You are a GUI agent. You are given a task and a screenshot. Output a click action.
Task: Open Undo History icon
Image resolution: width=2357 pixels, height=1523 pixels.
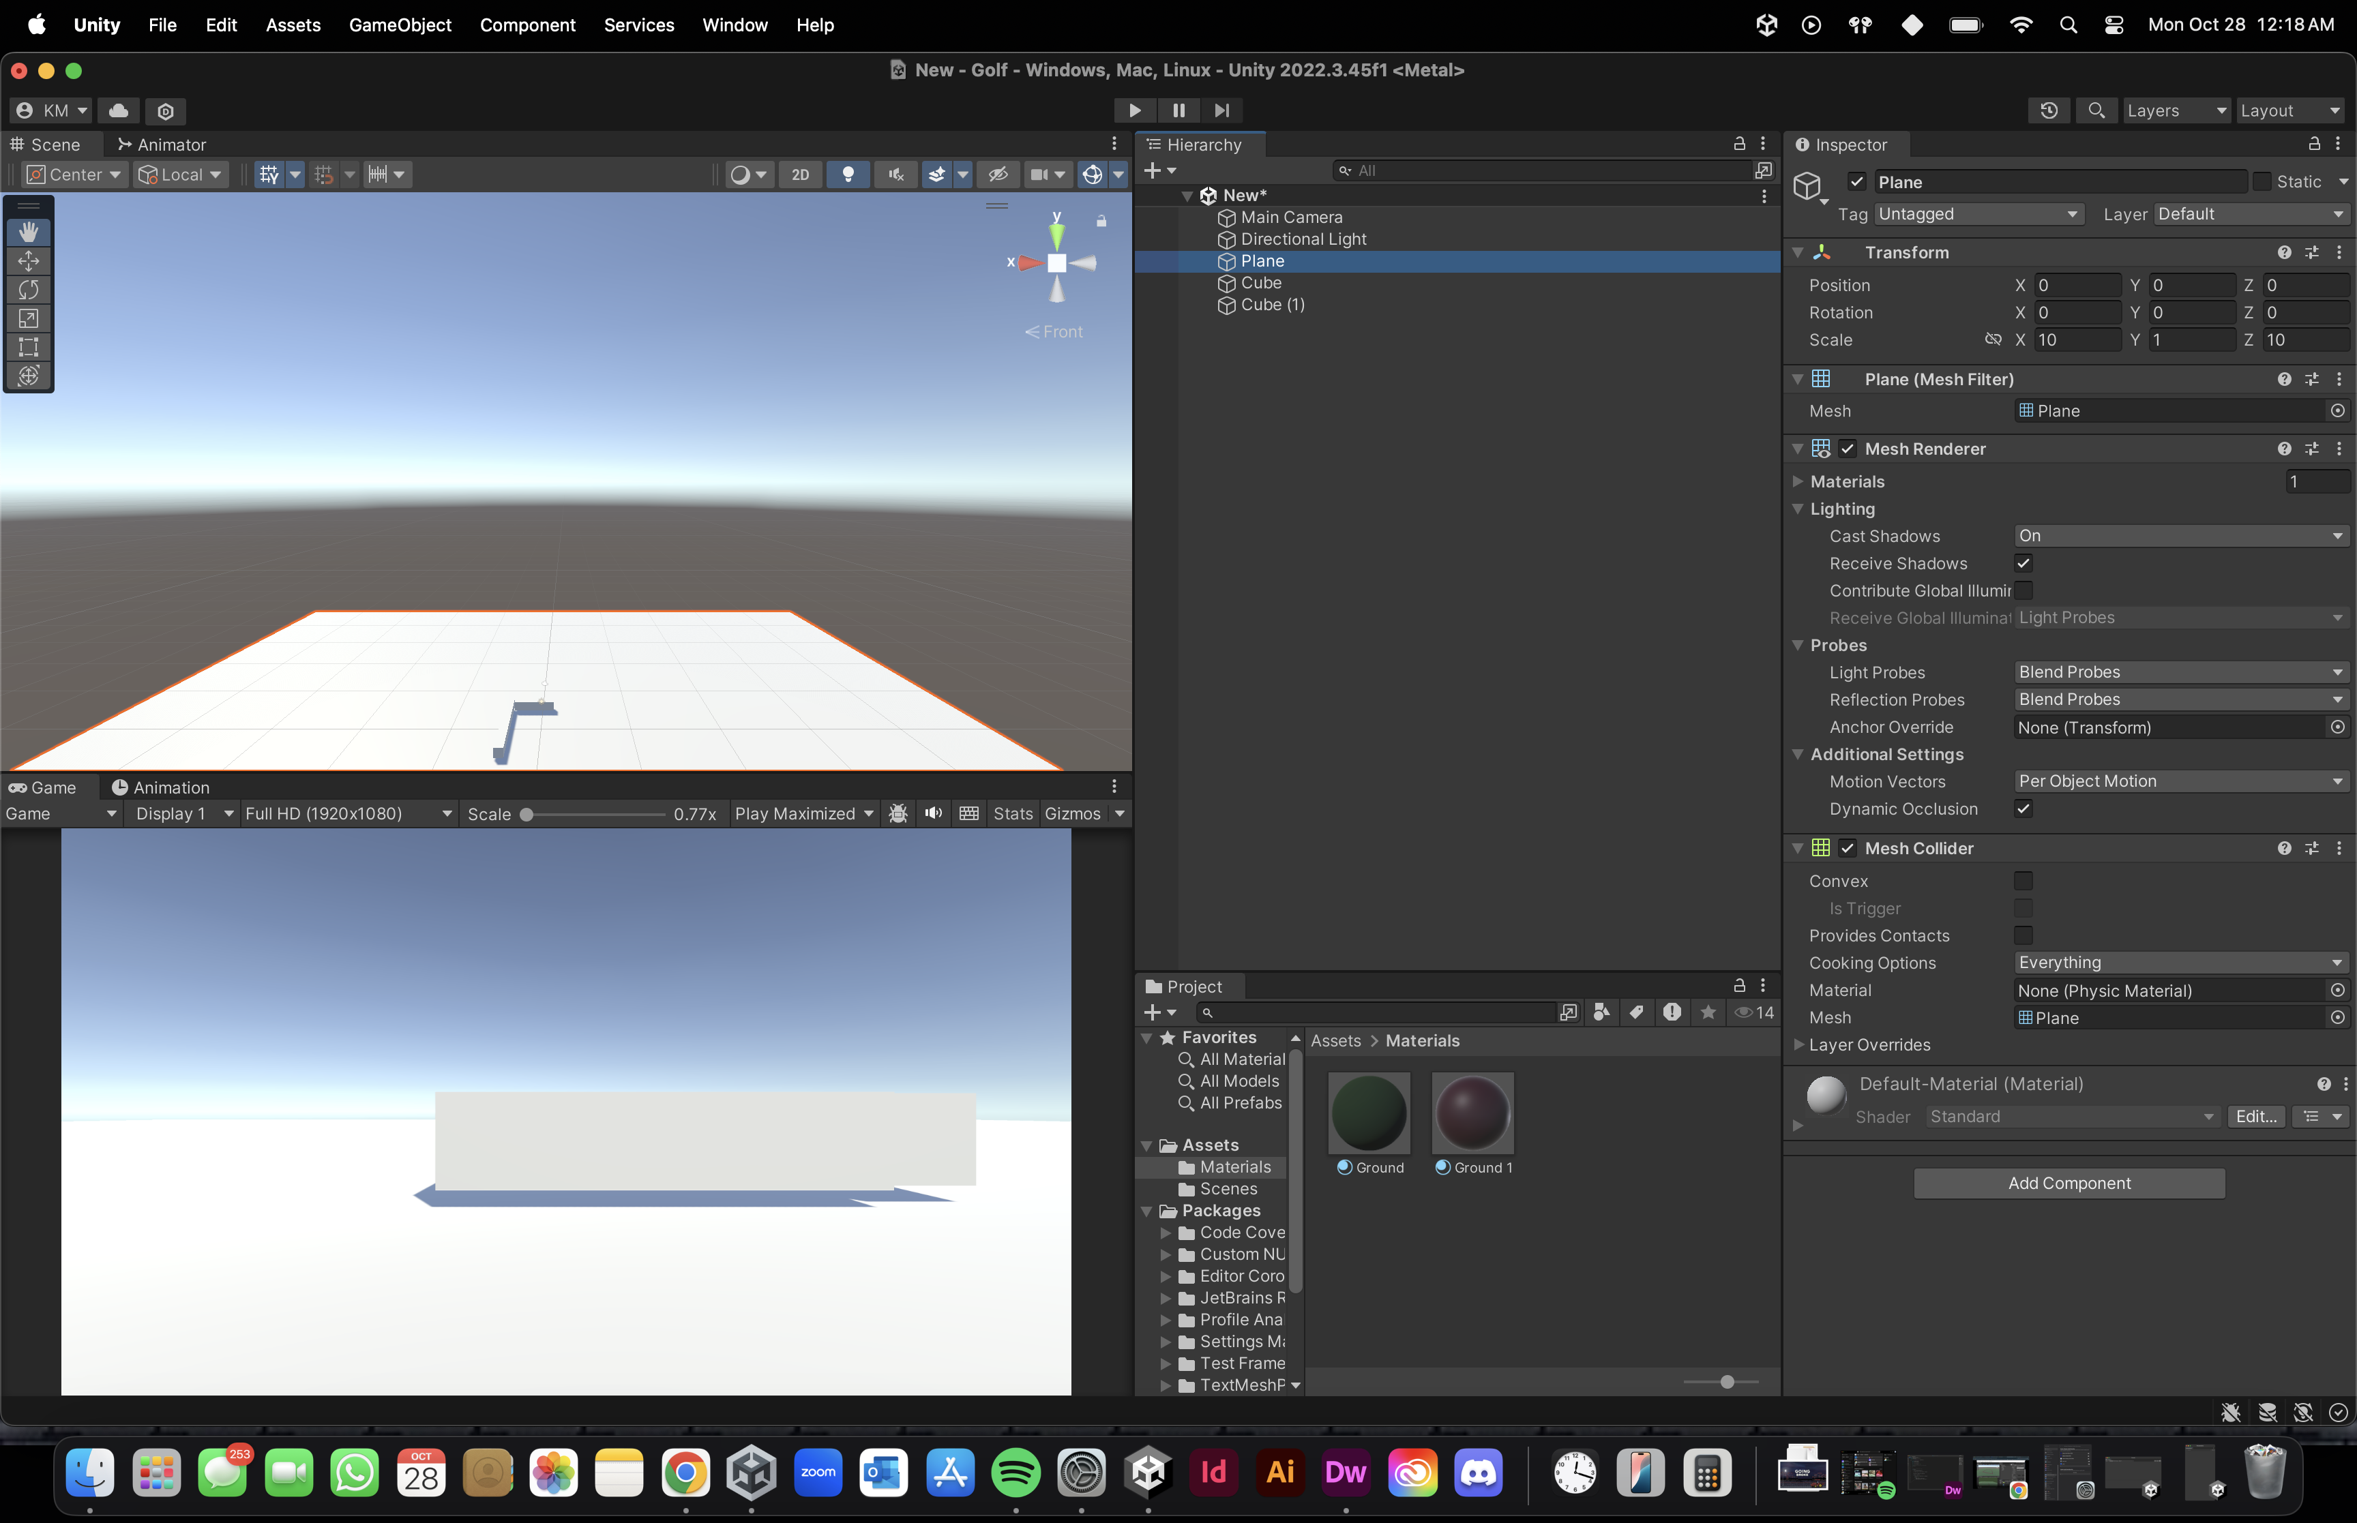2049,110
